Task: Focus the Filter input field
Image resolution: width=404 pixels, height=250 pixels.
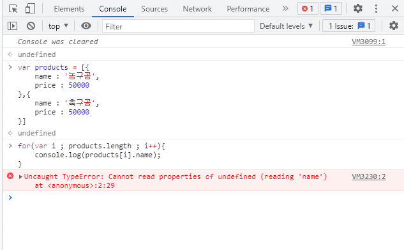Action: click(178, 26)
